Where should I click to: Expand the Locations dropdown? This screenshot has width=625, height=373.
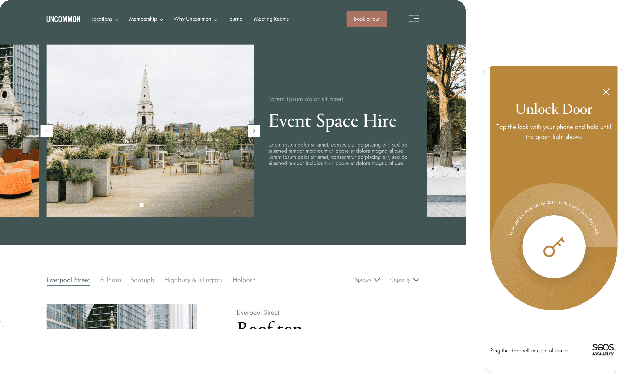pos(105,19)
